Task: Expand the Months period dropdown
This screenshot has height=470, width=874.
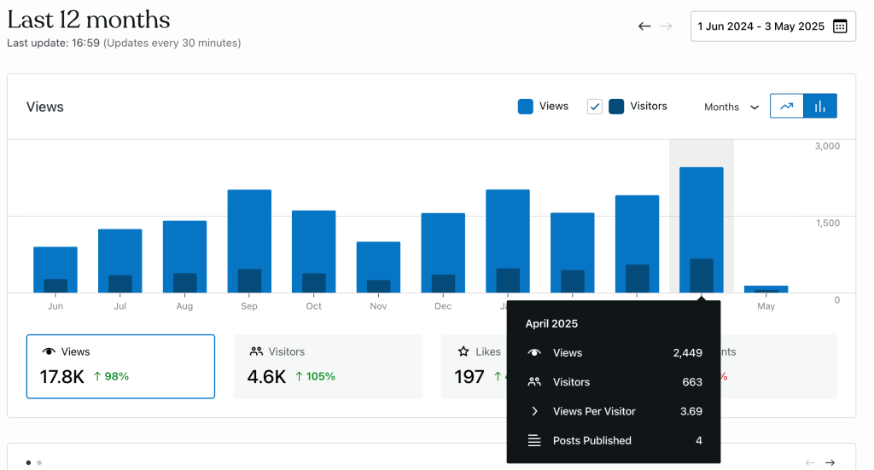Action: (x=731, y=107)
